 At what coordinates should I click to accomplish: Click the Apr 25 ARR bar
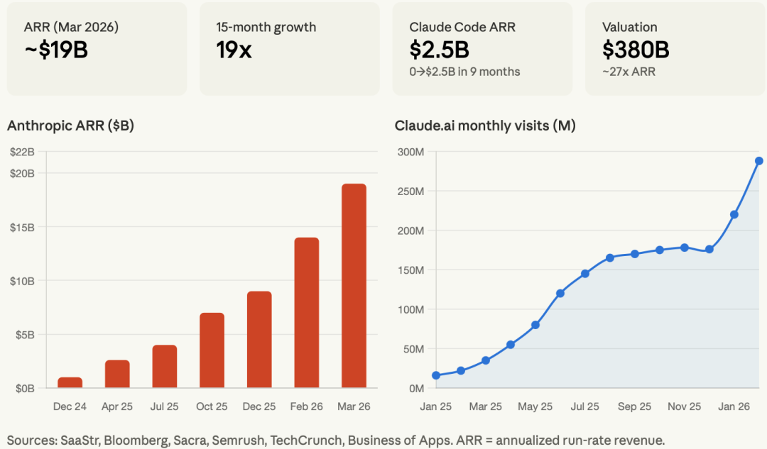[117, 374]
